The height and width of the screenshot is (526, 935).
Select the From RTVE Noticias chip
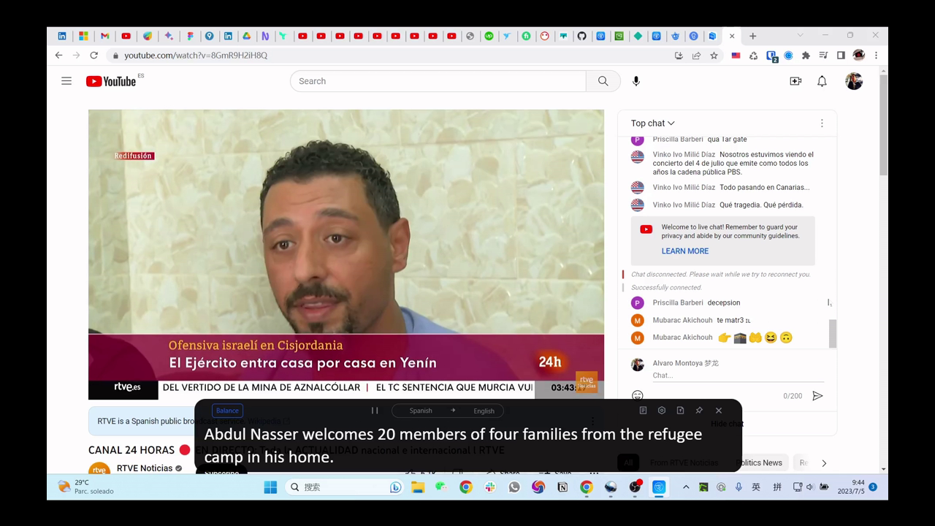pyautogui.click(x=684, y=462)
